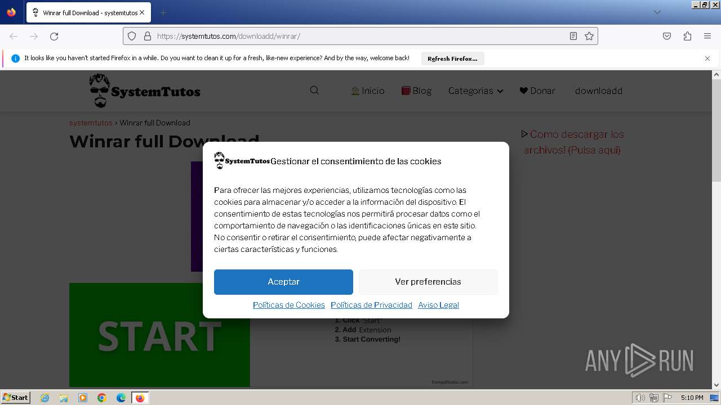Image resolution: width=721 pixels, height=405 pixels.
Task: Go back to previous page
Action: tap(14, 36)
